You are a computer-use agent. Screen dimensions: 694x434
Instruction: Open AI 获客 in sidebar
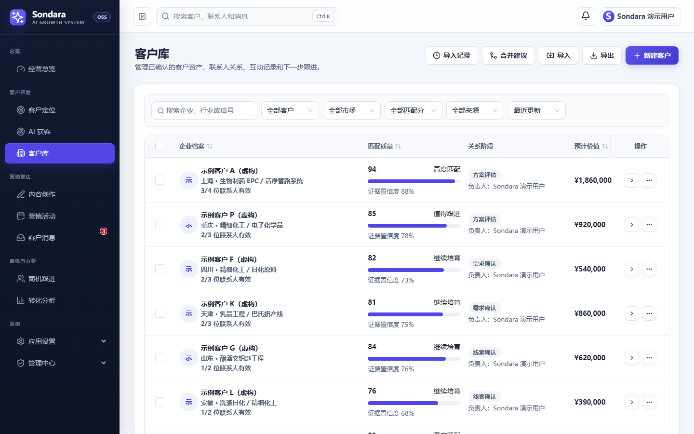click(x=60, y=132)
